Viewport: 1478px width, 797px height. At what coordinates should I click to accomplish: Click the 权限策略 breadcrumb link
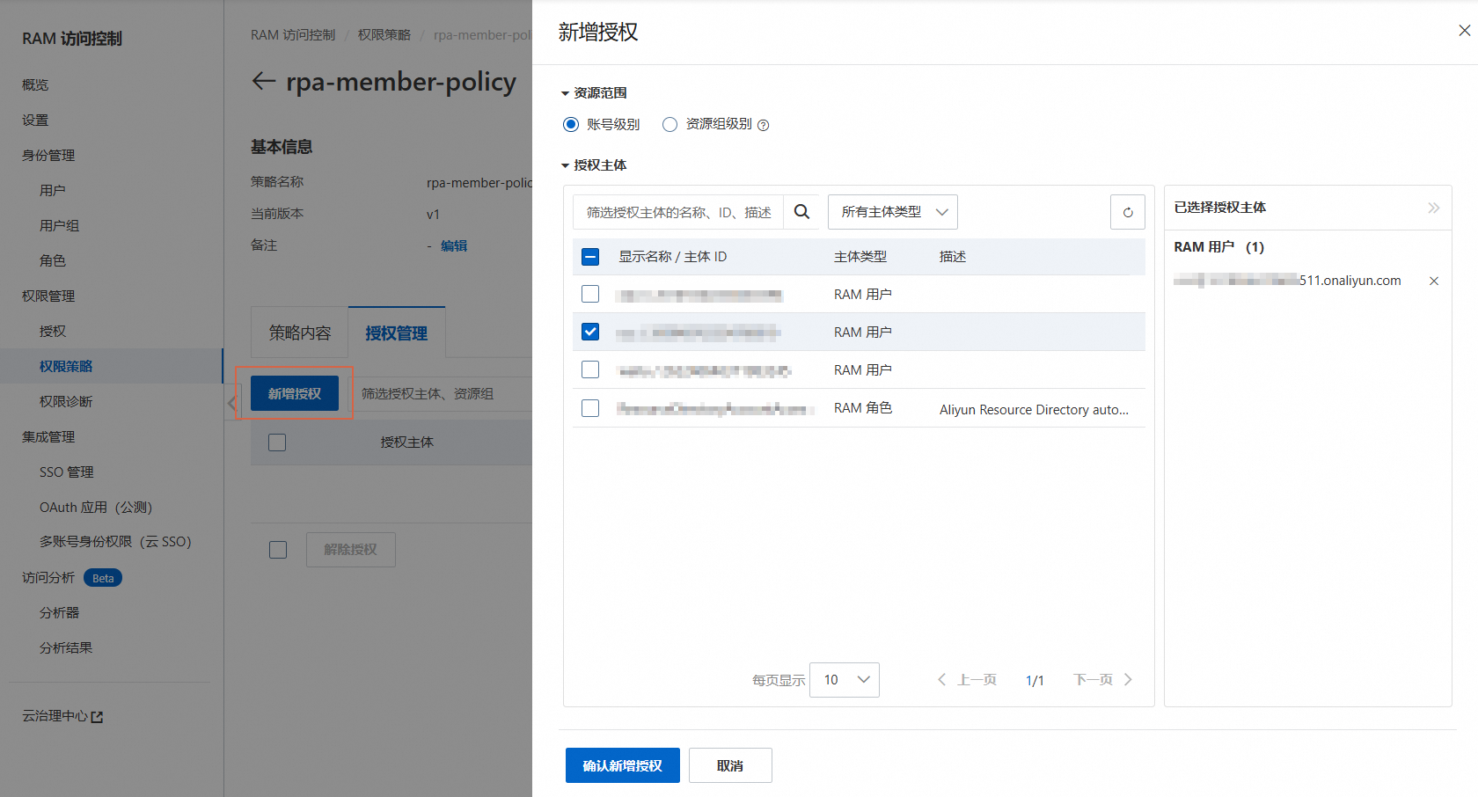[x=384, y=35]
